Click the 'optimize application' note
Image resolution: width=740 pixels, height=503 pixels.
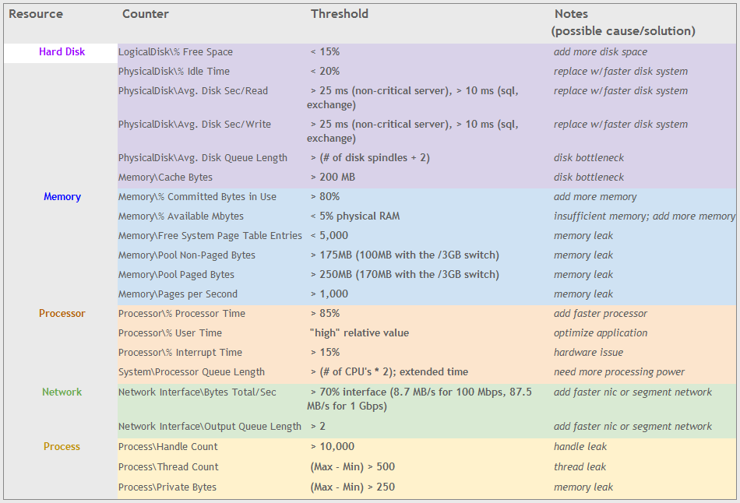pos(601,333)
